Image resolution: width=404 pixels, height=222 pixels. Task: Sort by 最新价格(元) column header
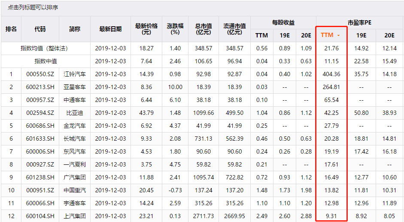pyautogui.click(x=146, y=29)
